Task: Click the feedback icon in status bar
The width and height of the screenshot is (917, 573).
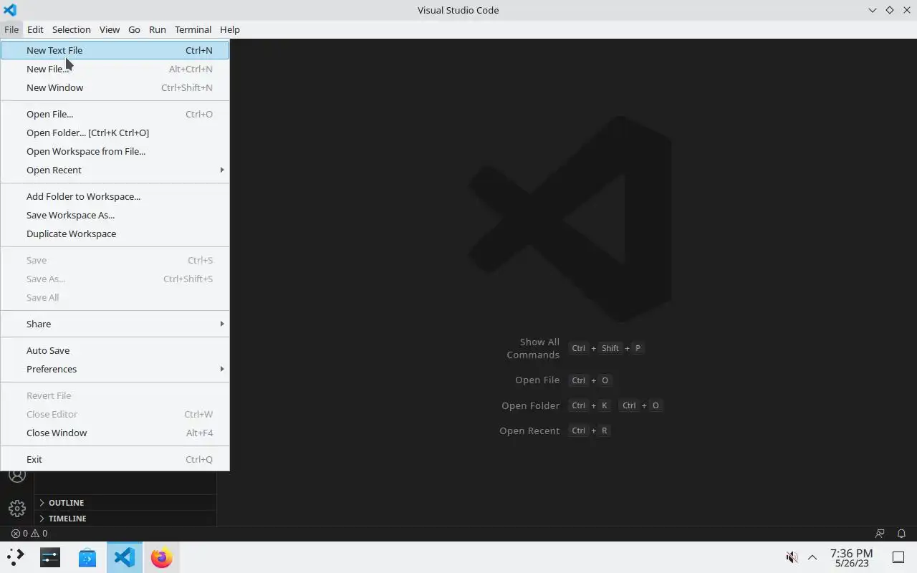Action: pyautogui.click(x=880, y=534)
